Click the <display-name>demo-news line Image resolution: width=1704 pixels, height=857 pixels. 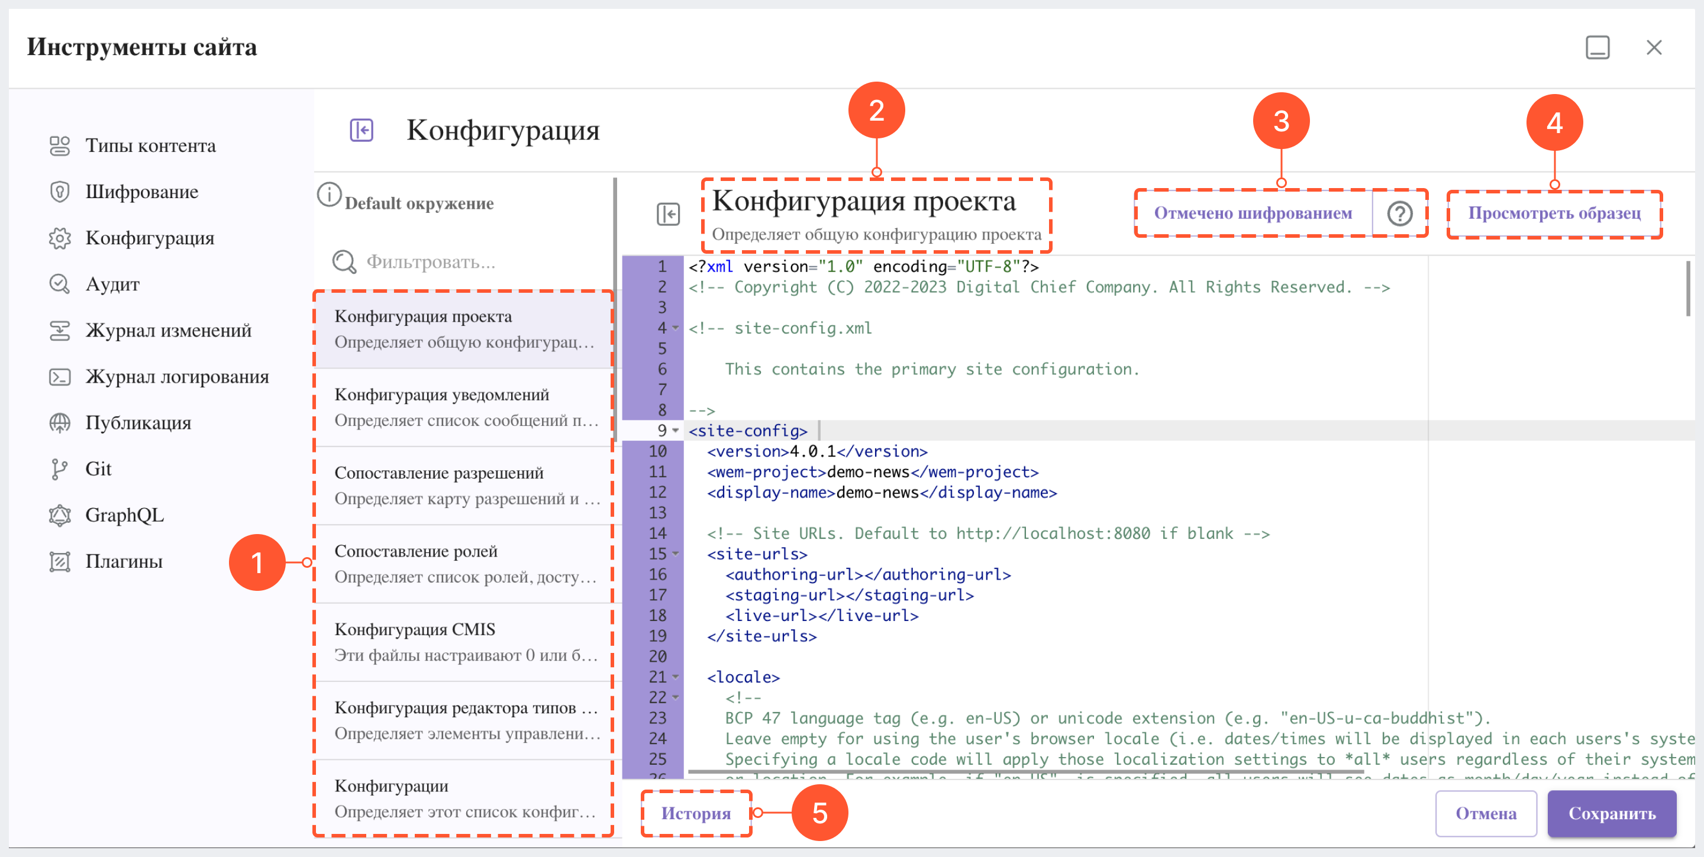pos(882,492)
